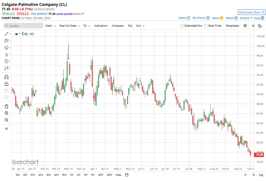266x181 pixels.
Task: Open the CL series options ellipsis
Action: [x=20, y=33]
